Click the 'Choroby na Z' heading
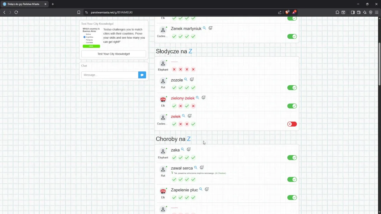The width and height of the screenshot is (381, 214). pos(173,139)
